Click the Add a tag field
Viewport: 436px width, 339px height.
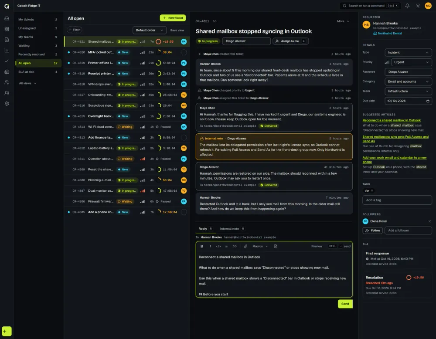coord(397,200)
